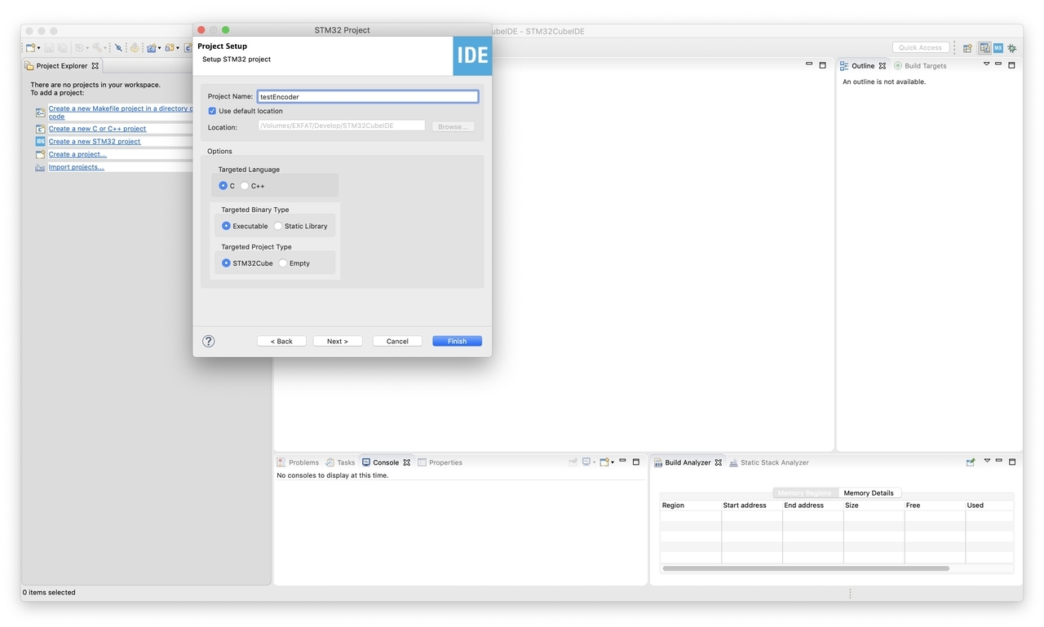Maximize the Console panel
This screenshot has height=627, width=1044.
point(636,461)
